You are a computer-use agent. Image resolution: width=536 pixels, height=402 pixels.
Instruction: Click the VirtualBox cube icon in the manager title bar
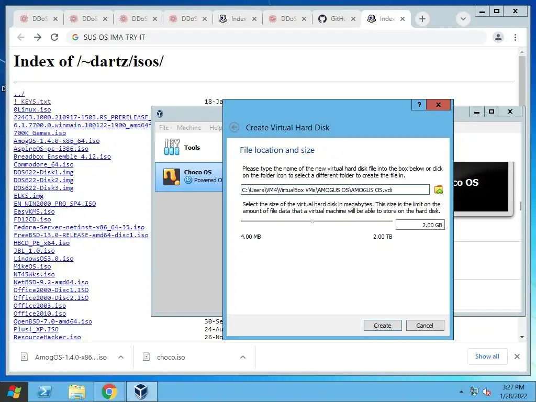[160, 114]
